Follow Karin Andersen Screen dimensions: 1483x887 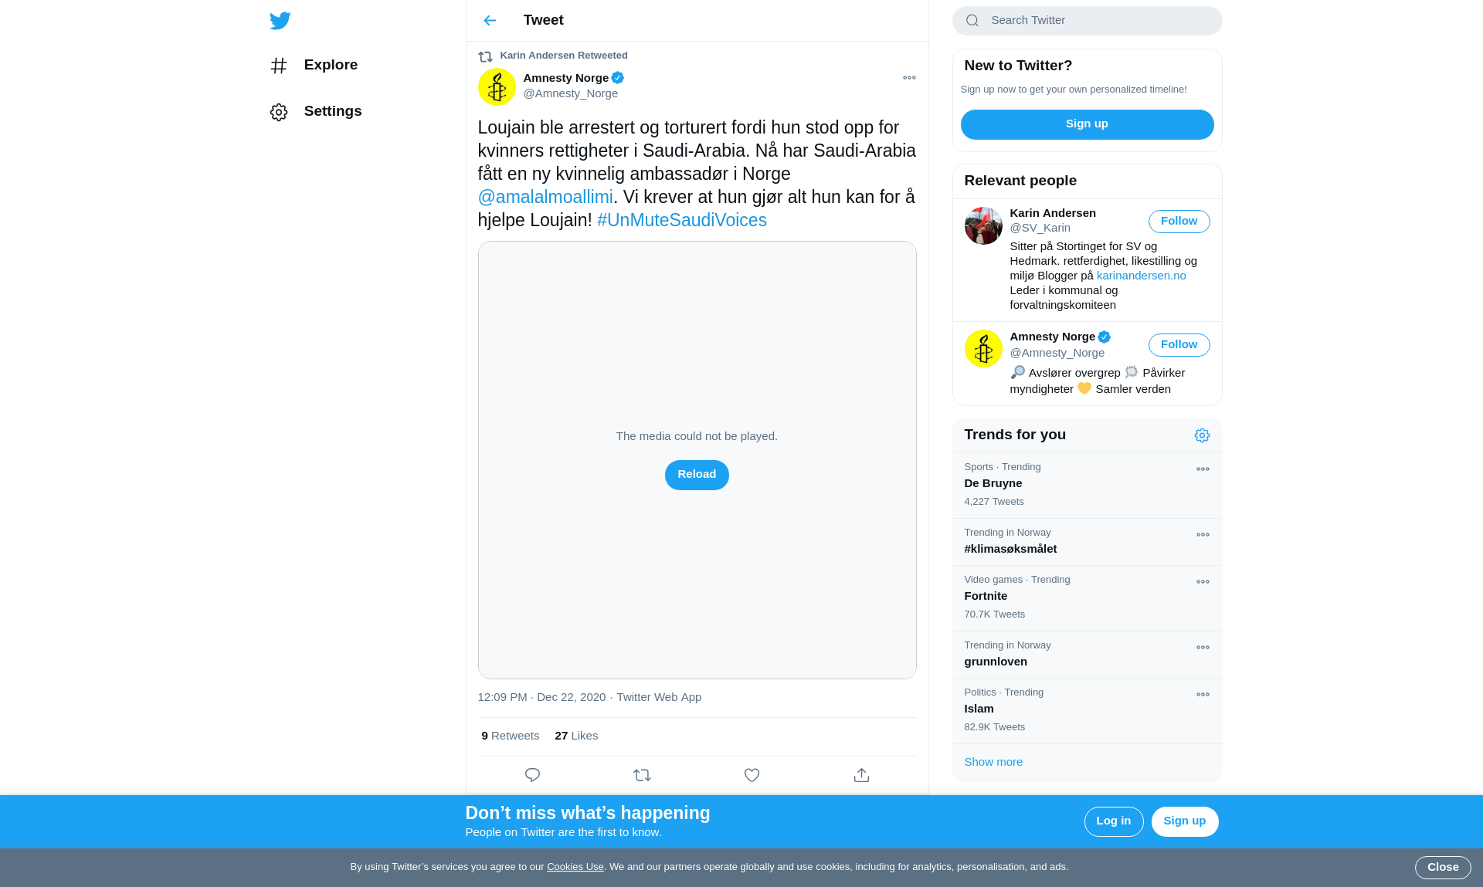1179,222
